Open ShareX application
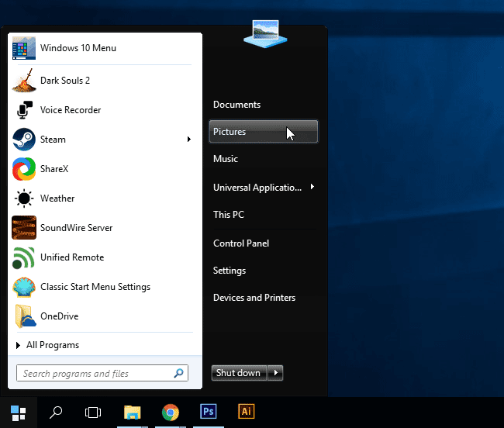The image size is (504, 428). point(56,169)
